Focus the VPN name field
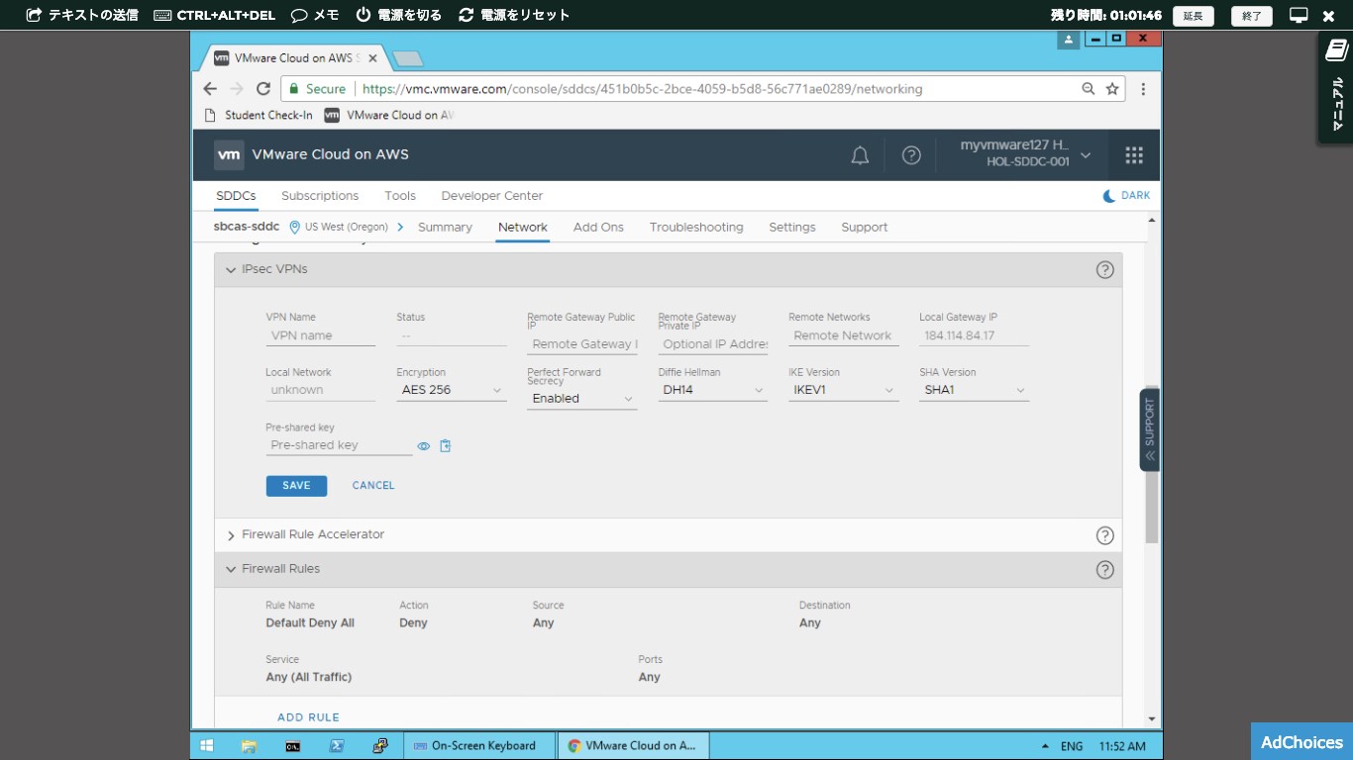Screen dimensions: 1353x760 [x=321, y=335]
